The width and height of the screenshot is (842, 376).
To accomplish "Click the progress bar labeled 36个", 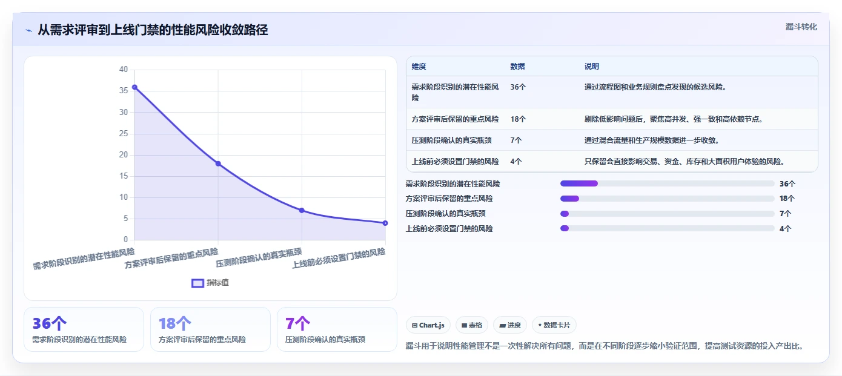I will tap(668, 183).
